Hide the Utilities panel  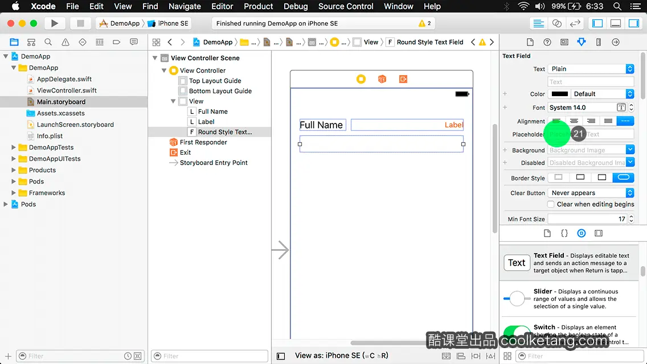click(x=634, y=23)
